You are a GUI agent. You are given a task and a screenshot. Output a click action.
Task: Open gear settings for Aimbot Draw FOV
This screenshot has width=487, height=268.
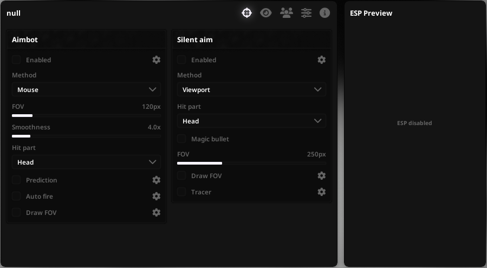pos(156,212)
